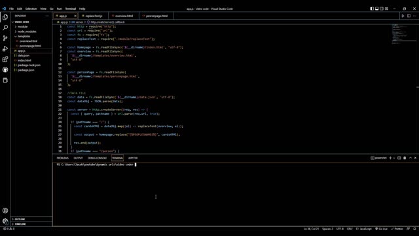Open the Source Control view
This screenshot has height=236, width=419.
pyautogui.click(x=5, y=38)
